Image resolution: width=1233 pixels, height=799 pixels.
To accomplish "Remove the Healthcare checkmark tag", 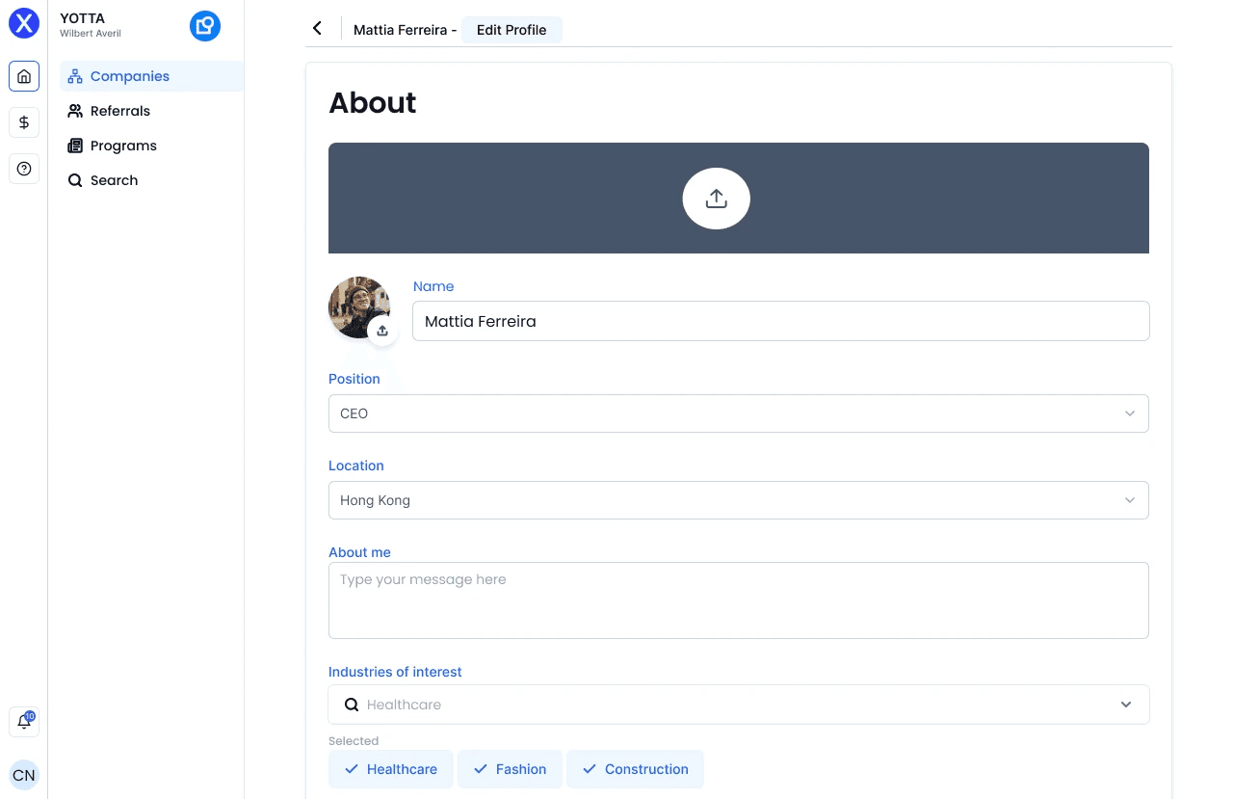I will pos(352,769).
